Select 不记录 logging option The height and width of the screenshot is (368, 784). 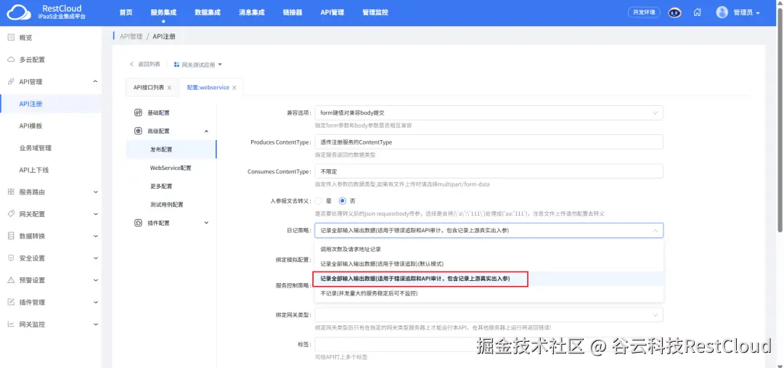click(x=489, y=293)
